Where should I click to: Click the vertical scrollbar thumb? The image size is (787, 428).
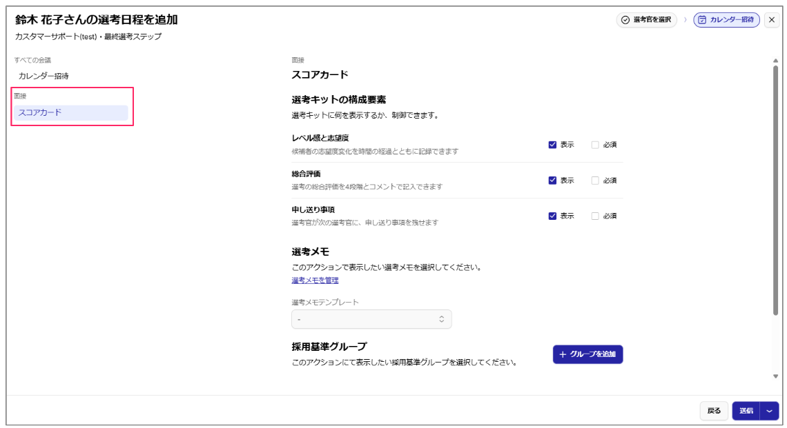click(x=775, y=190)
